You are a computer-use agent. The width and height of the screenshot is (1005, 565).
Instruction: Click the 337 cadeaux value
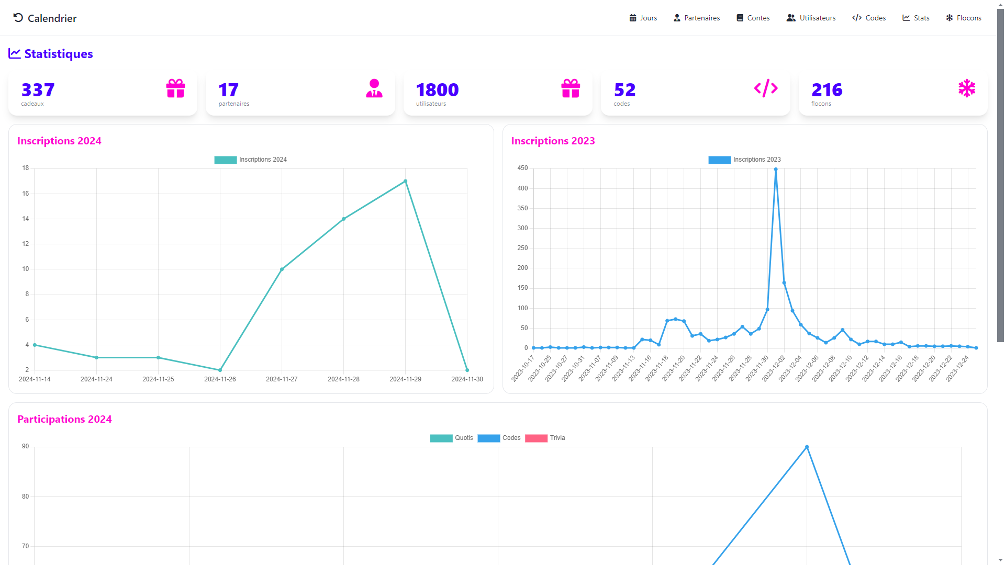(38, 90)
